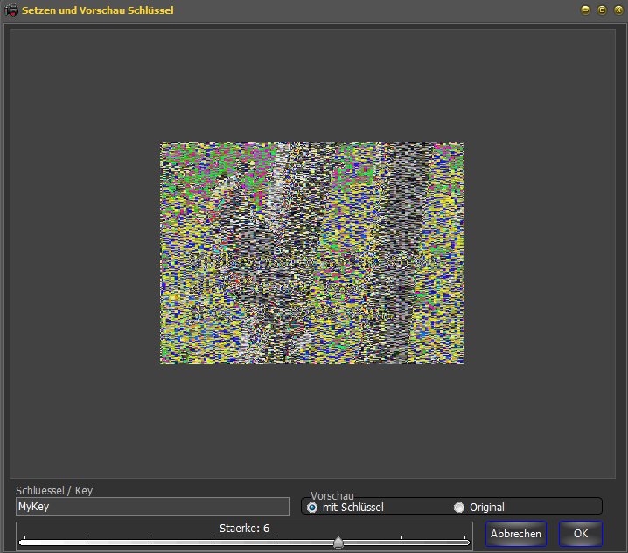Switch the preview to Original
The width and height of the screenshot is (628, 553).
(x=459, y=508)
